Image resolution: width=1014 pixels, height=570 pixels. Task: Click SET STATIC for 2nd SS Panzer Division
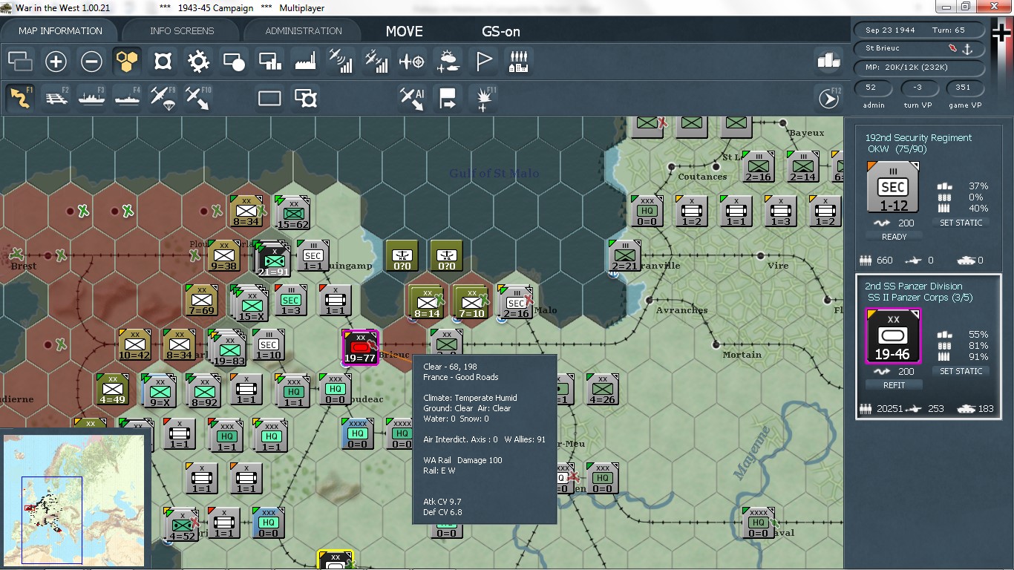961,371
